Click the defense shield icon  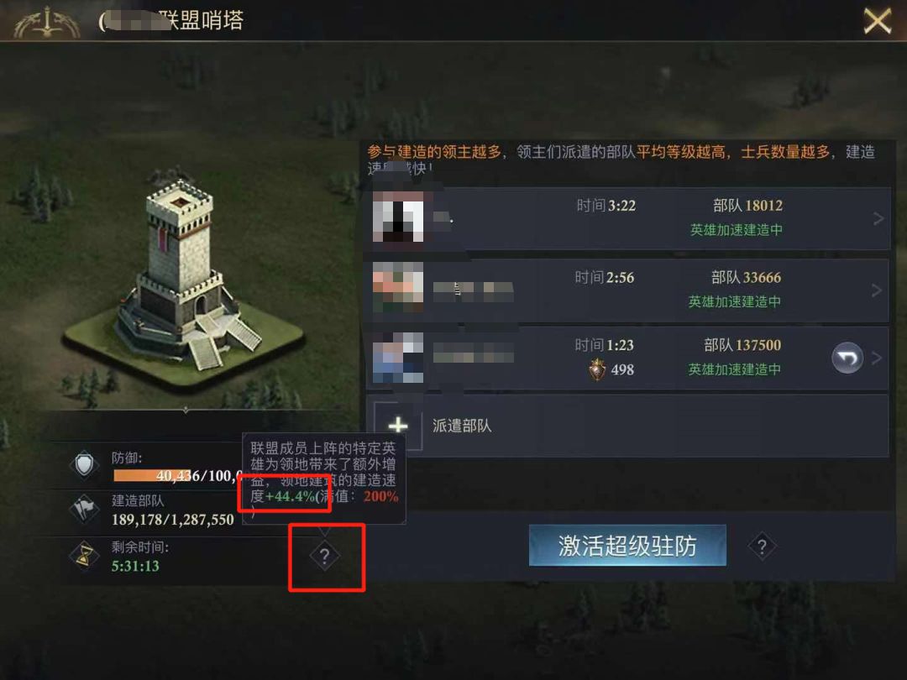(85, 464)
